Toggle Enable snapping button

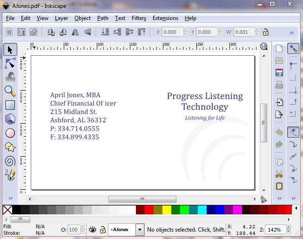click(x=293, y=48)
